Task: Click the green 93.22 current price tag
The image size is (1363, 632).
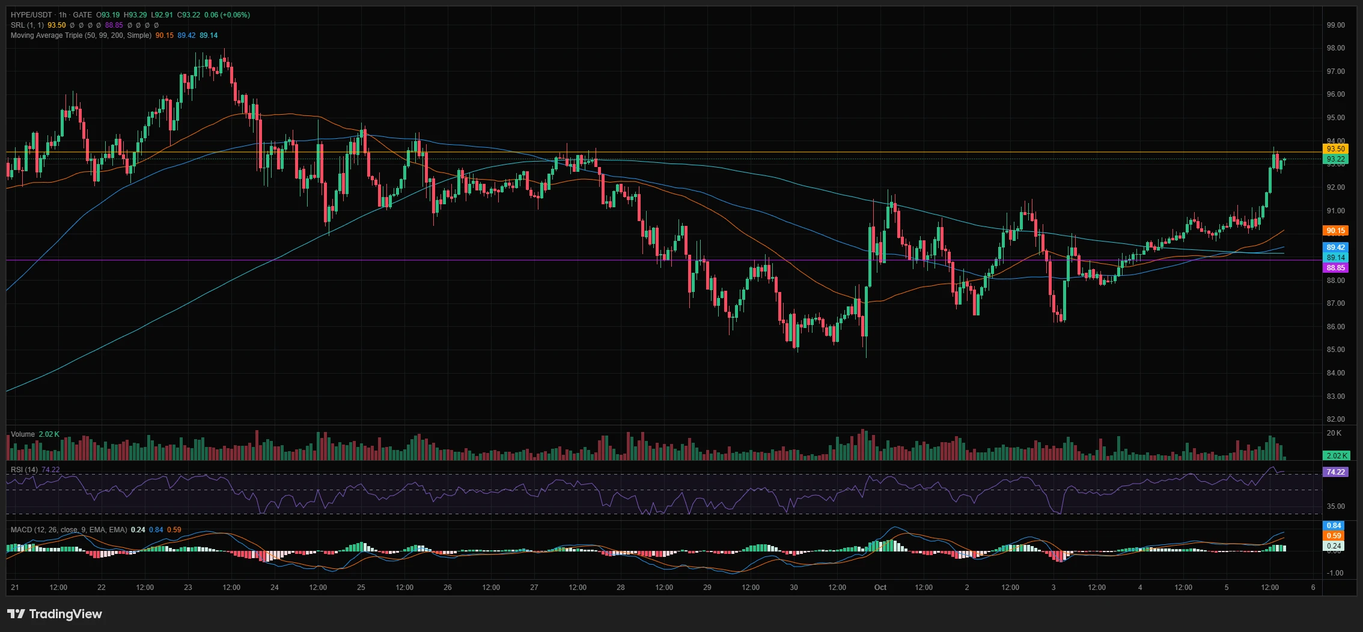Action: pos(1336,159)
